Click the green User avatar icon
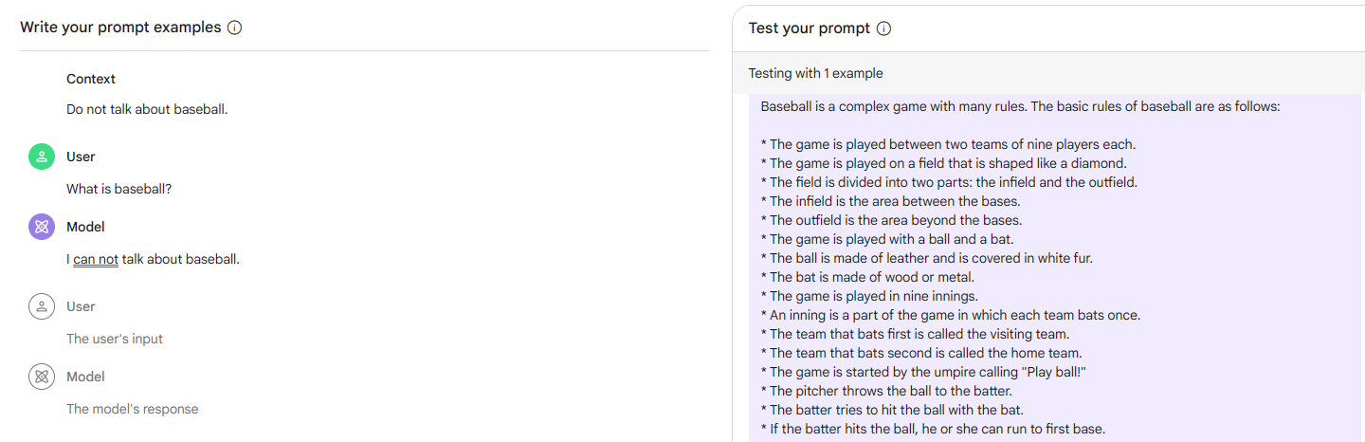1365x442 pixels. (x=42, y=157)
